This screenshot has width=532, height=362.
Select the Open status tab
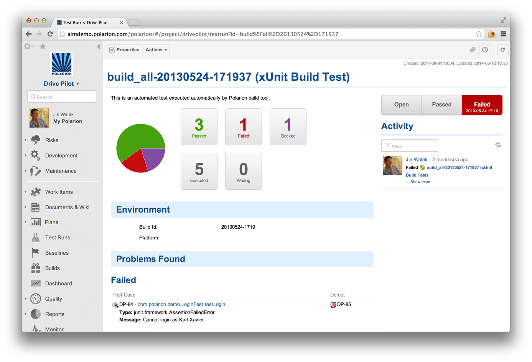[x=401, y=105]
